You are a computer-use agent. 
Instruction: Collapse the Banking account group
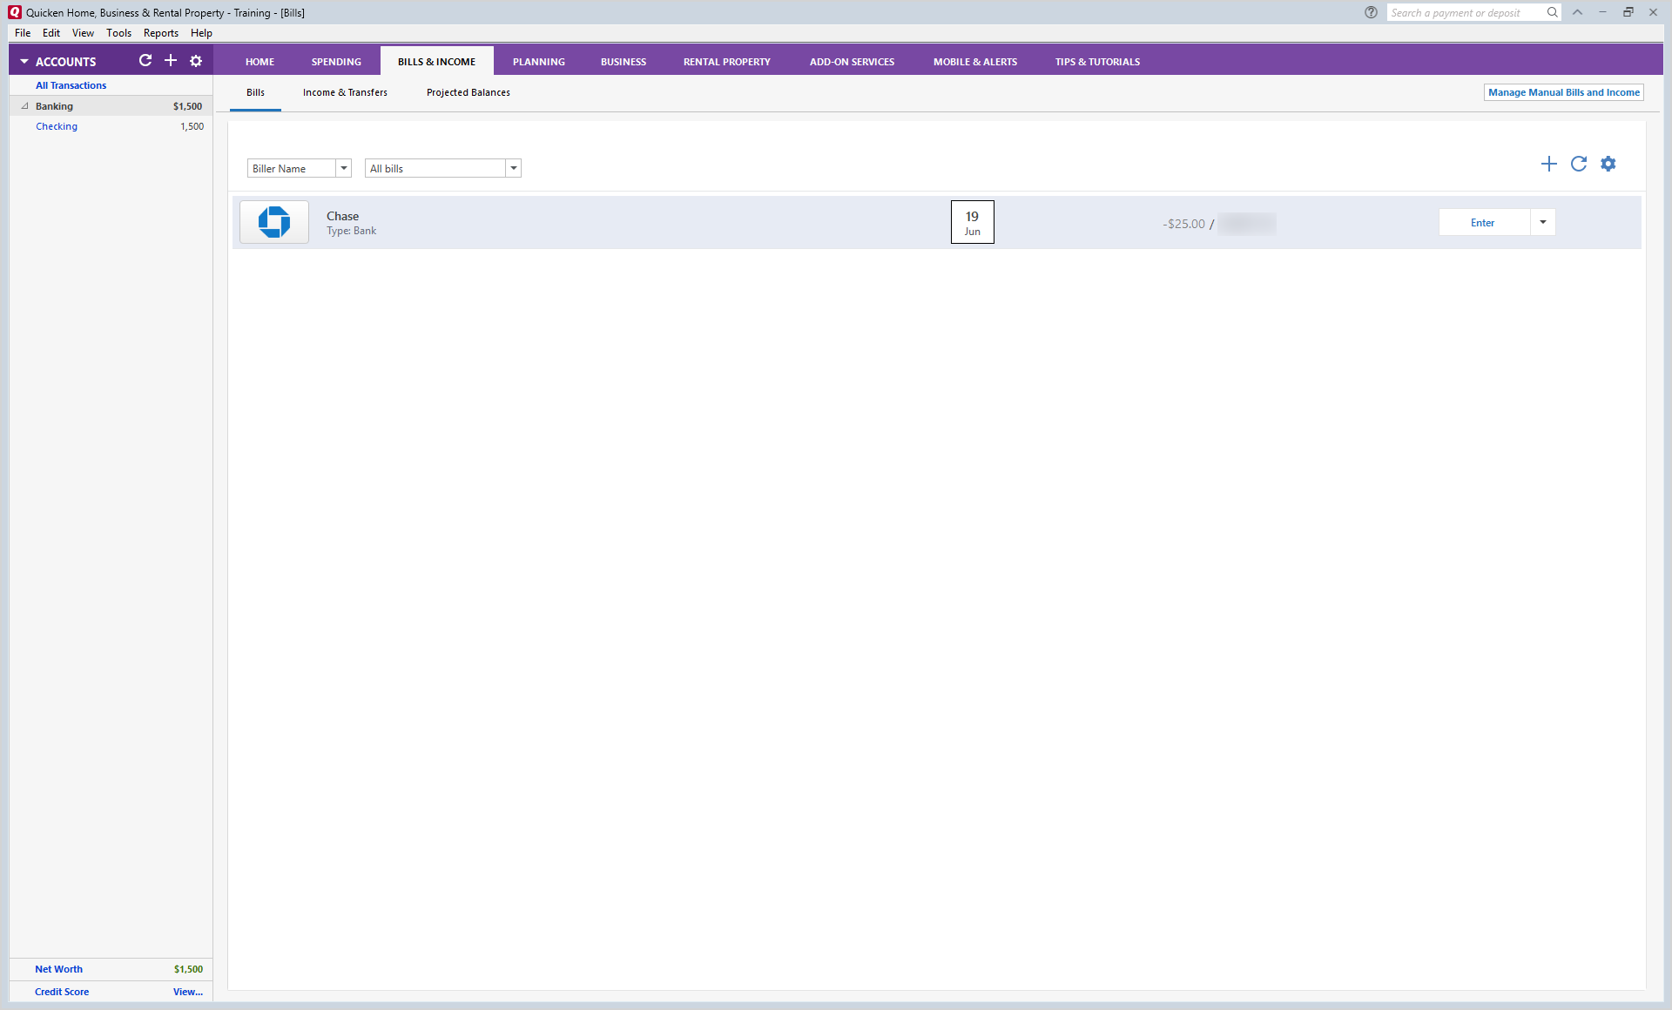point(25,106)
